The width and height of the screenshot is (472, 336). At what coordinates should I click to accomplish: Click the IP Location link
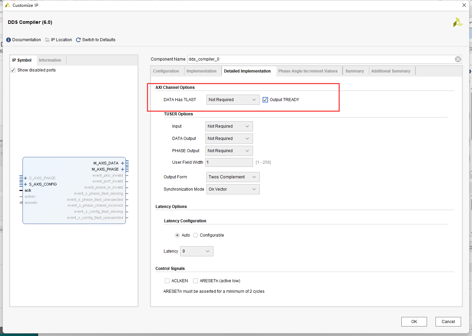pyautogui.click(x=61, y=40)
